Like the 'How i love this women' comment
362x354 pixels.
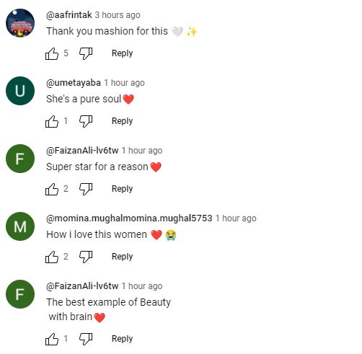(52, 257)
